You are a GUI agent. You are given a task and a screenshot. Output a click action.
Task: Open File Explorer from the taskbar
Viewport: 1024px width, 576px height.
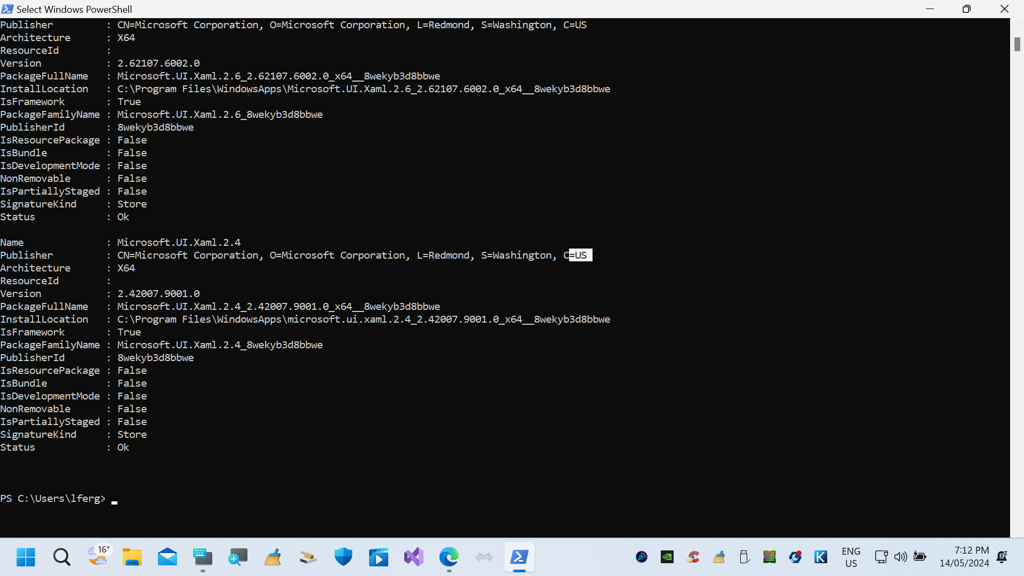(x=132, y=557)
